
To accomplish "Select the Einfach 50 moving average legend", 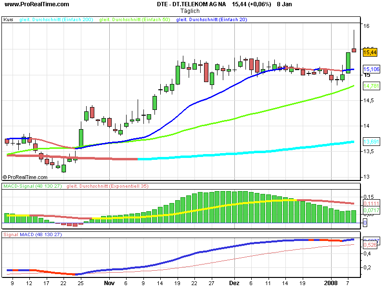I will [x=135, y=20].
